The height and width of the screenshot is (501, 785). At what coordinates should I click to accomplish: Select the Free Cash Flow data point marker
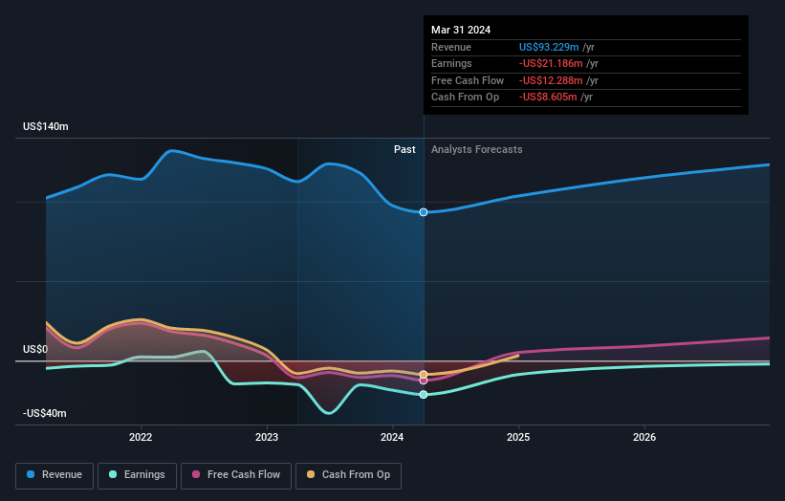tap(424, 381)
